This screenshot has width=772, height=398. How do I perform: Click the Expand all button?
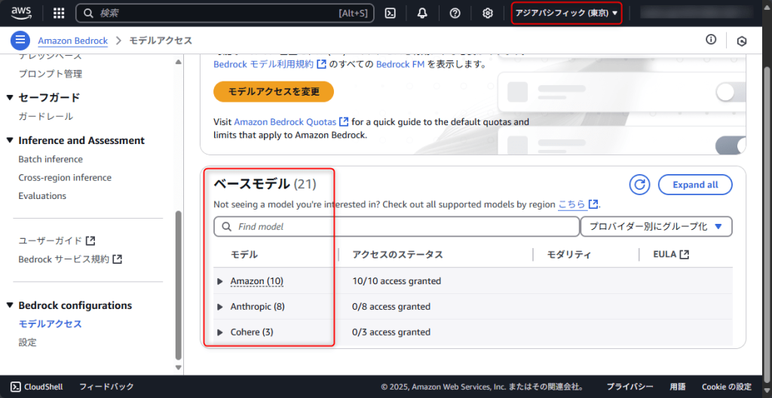(x=695, y=185)
